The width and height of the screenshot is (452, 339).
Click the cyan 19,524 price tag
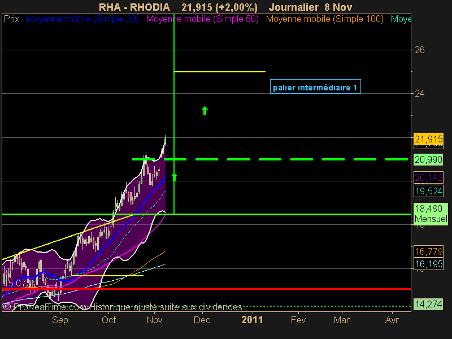[428, 191]
